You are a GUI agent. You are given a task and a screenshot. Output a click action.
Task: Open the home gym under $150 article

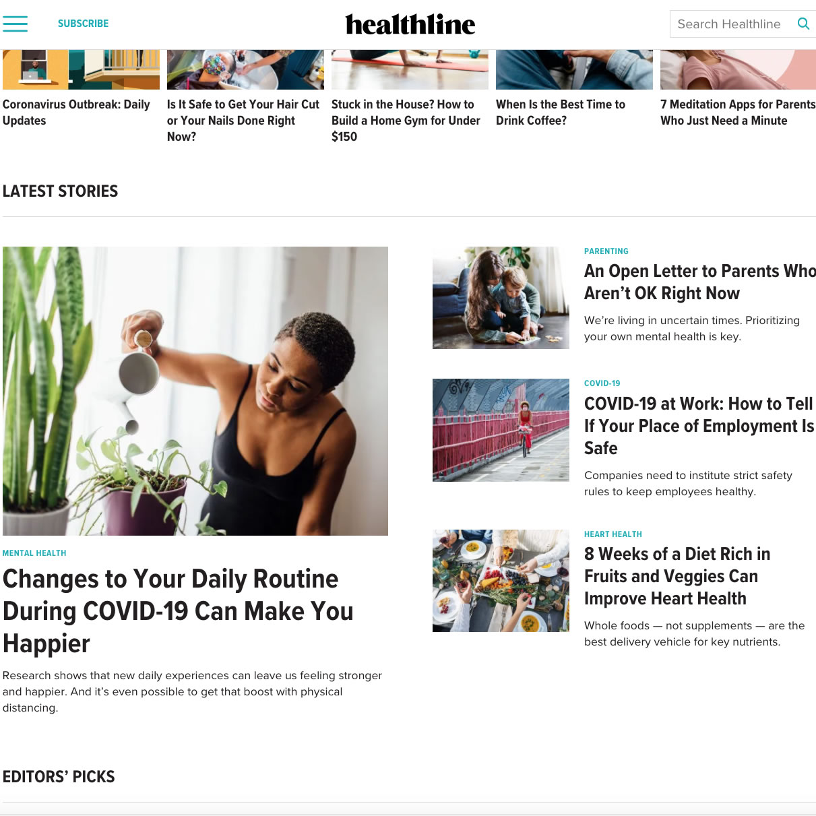pos(406,121)
